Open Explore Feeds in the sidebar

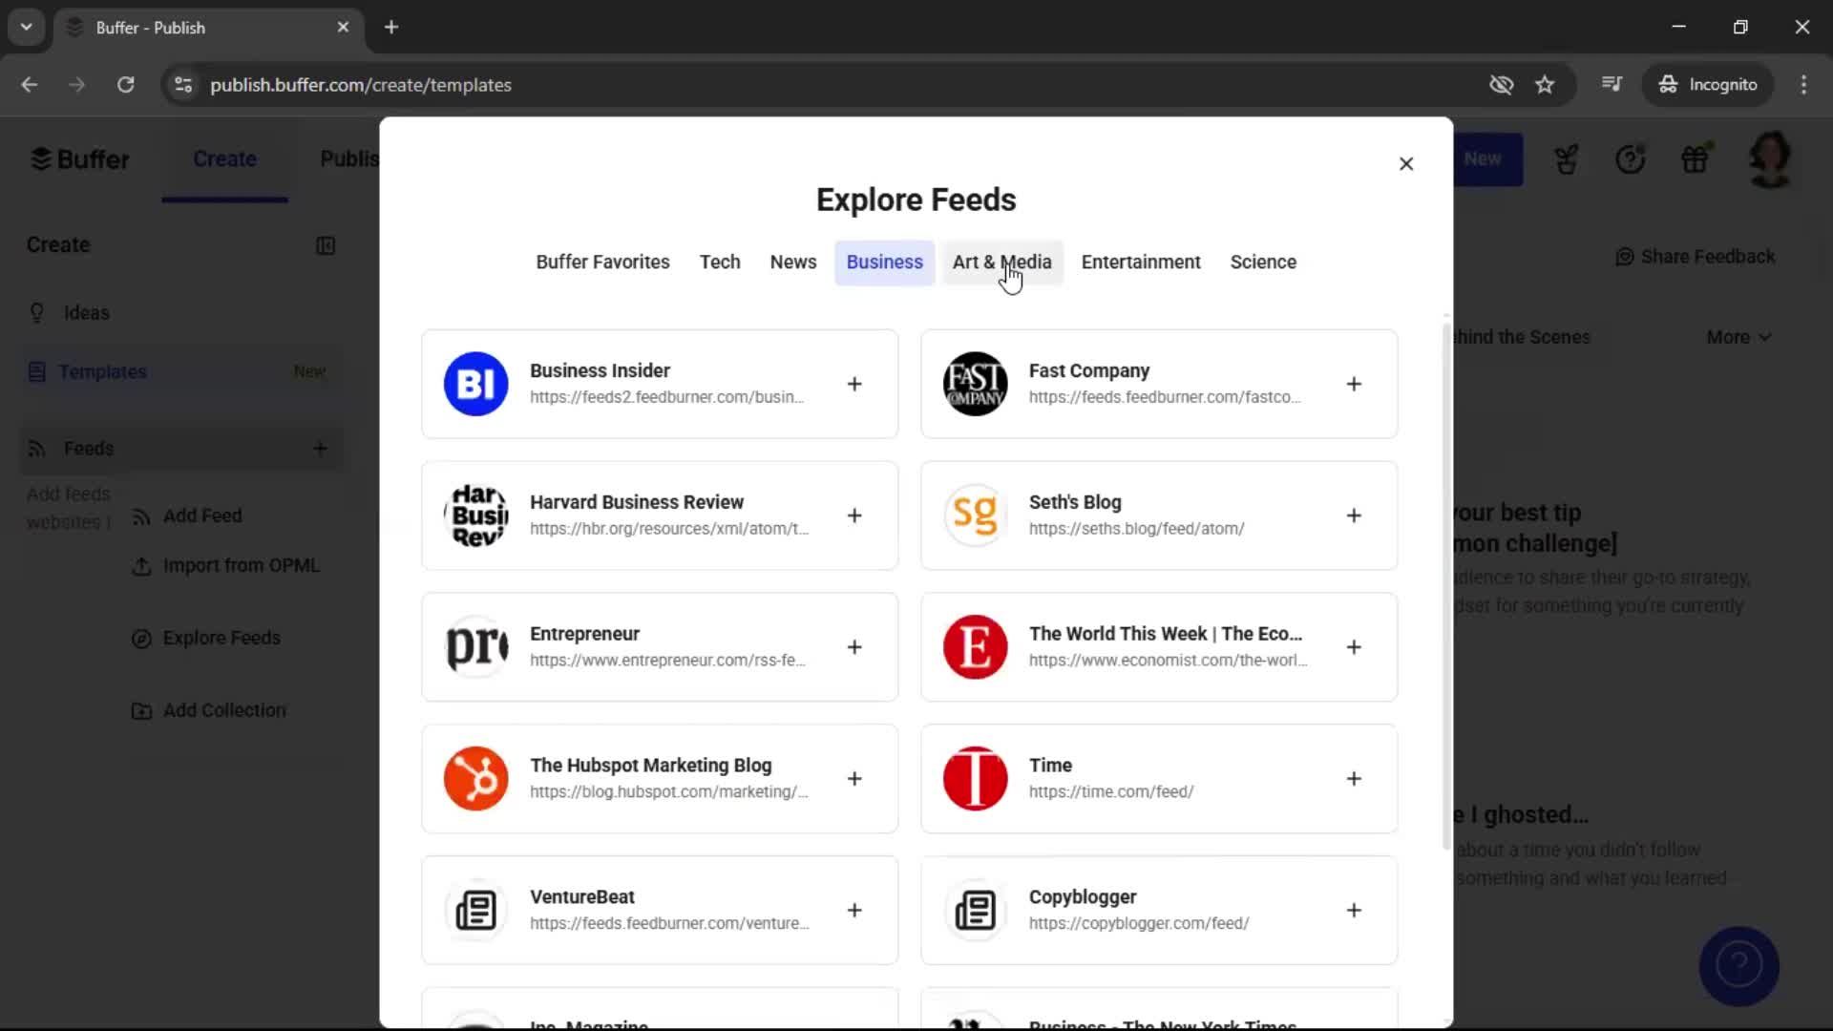pyautogui.click(x=221, y=638)
